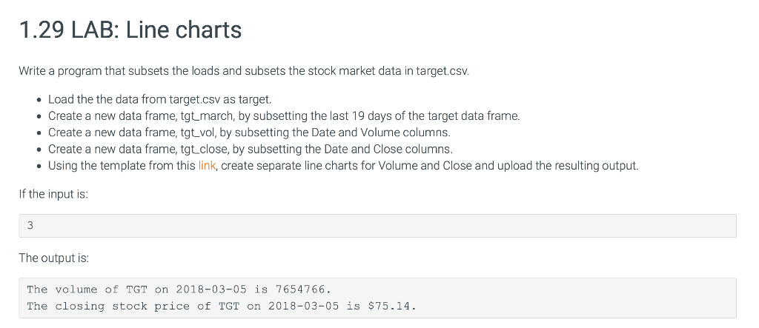Click "Using the template from this" text
This screenshot has width=759, height=328.
[x=122, y=165]
